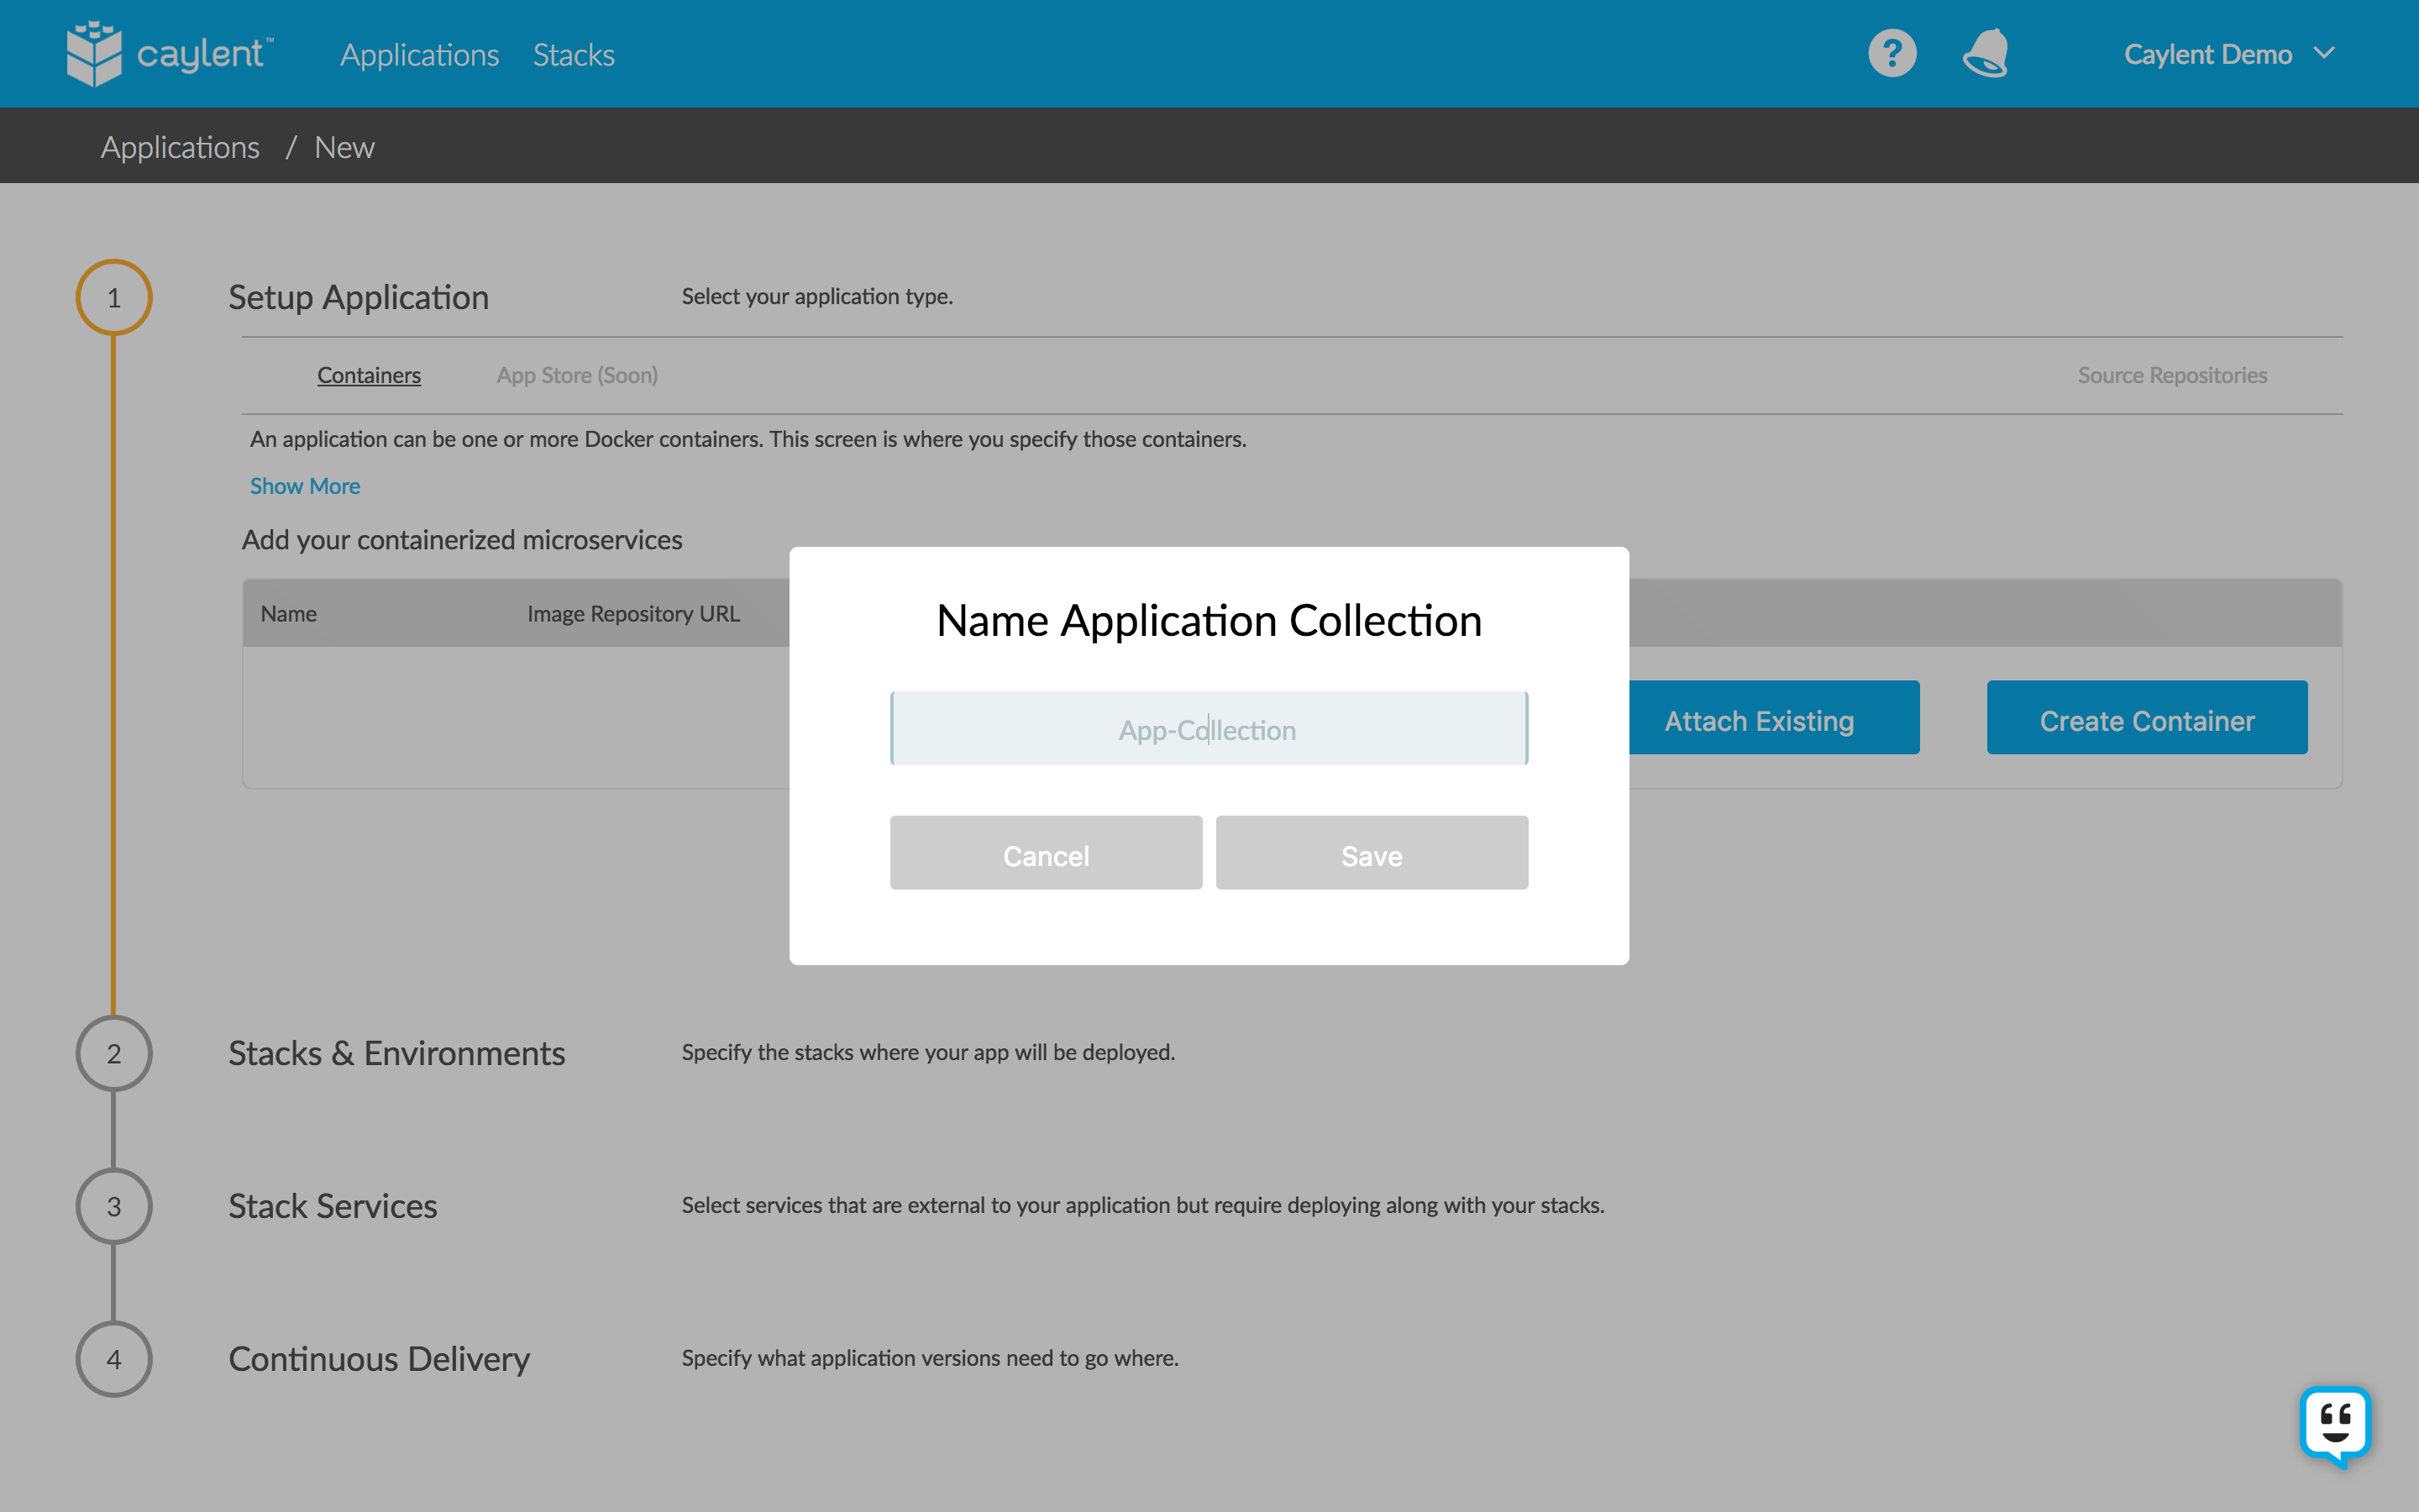Screen dimensions: 2419x1512
Task: Open the Stacks top menu item
Action: click(x=574, y=55)
